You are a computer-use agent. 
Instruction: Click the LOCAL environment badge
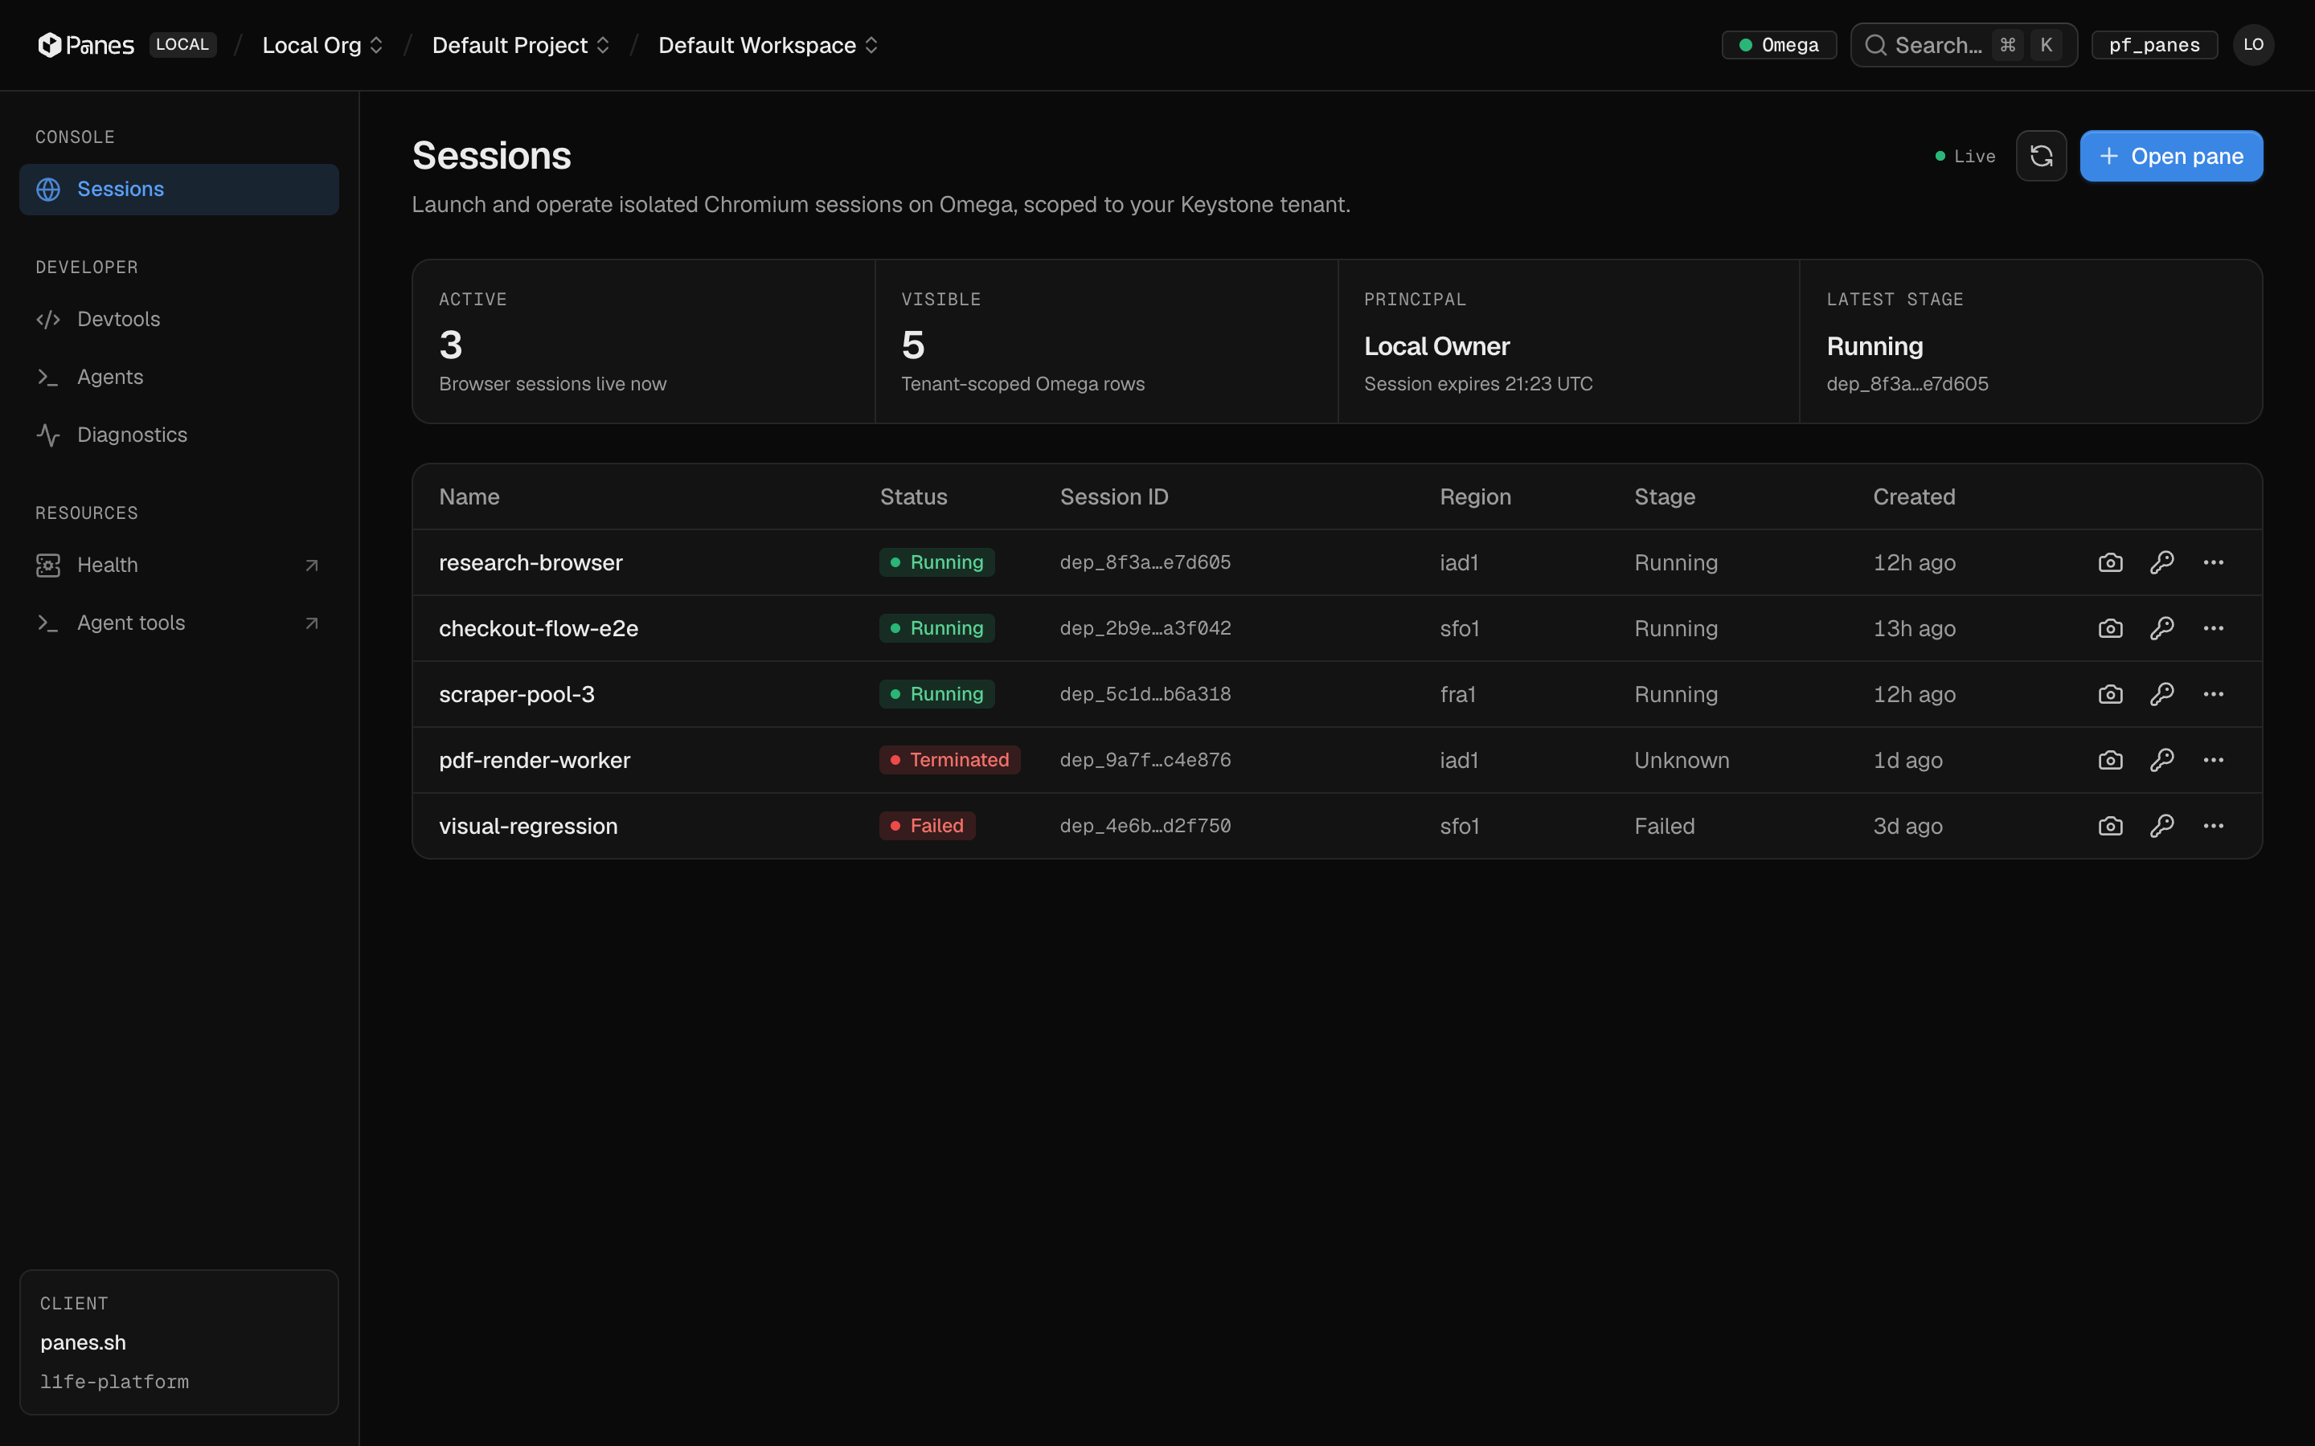click(x=182, y=45)
